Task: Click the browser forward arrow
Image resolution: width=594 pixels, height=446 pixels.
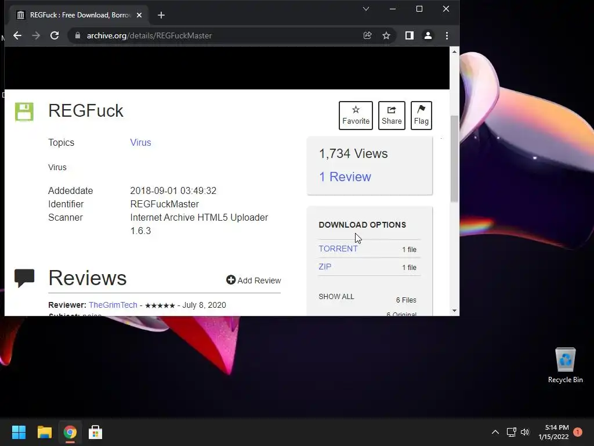Action: click(36, 35)
